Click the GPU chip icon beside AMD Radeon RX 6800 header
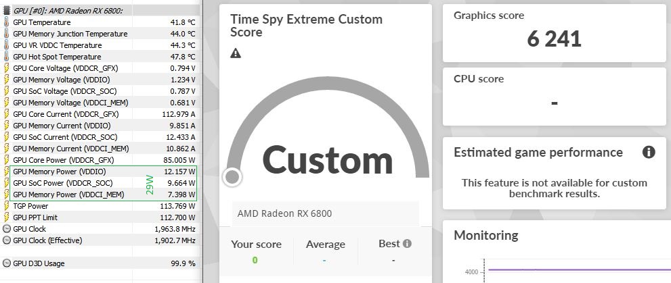 [x=6, y=11]
